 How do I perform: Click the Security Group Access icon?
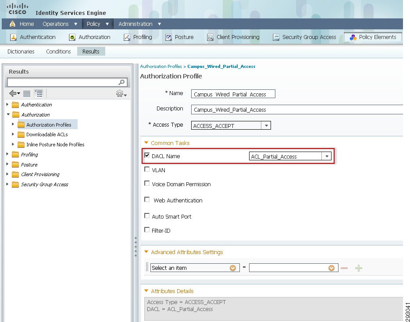(x=276, y=37)
